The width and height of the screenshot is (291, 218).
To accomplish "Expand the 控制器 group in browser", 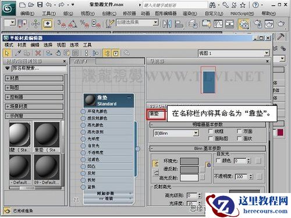I will pos(34,97).
